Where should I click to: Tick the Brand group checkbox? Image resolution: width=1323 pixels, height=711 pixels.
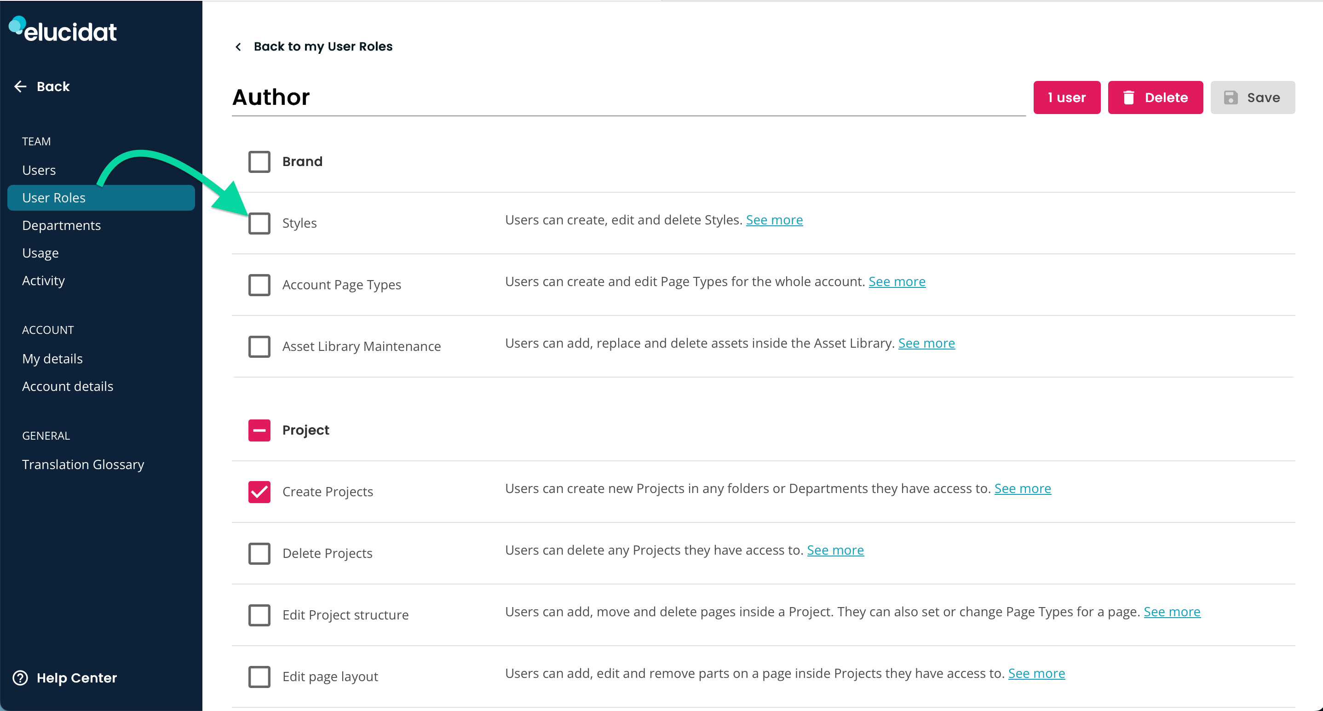pyautogui.click(x=259, y=162)
